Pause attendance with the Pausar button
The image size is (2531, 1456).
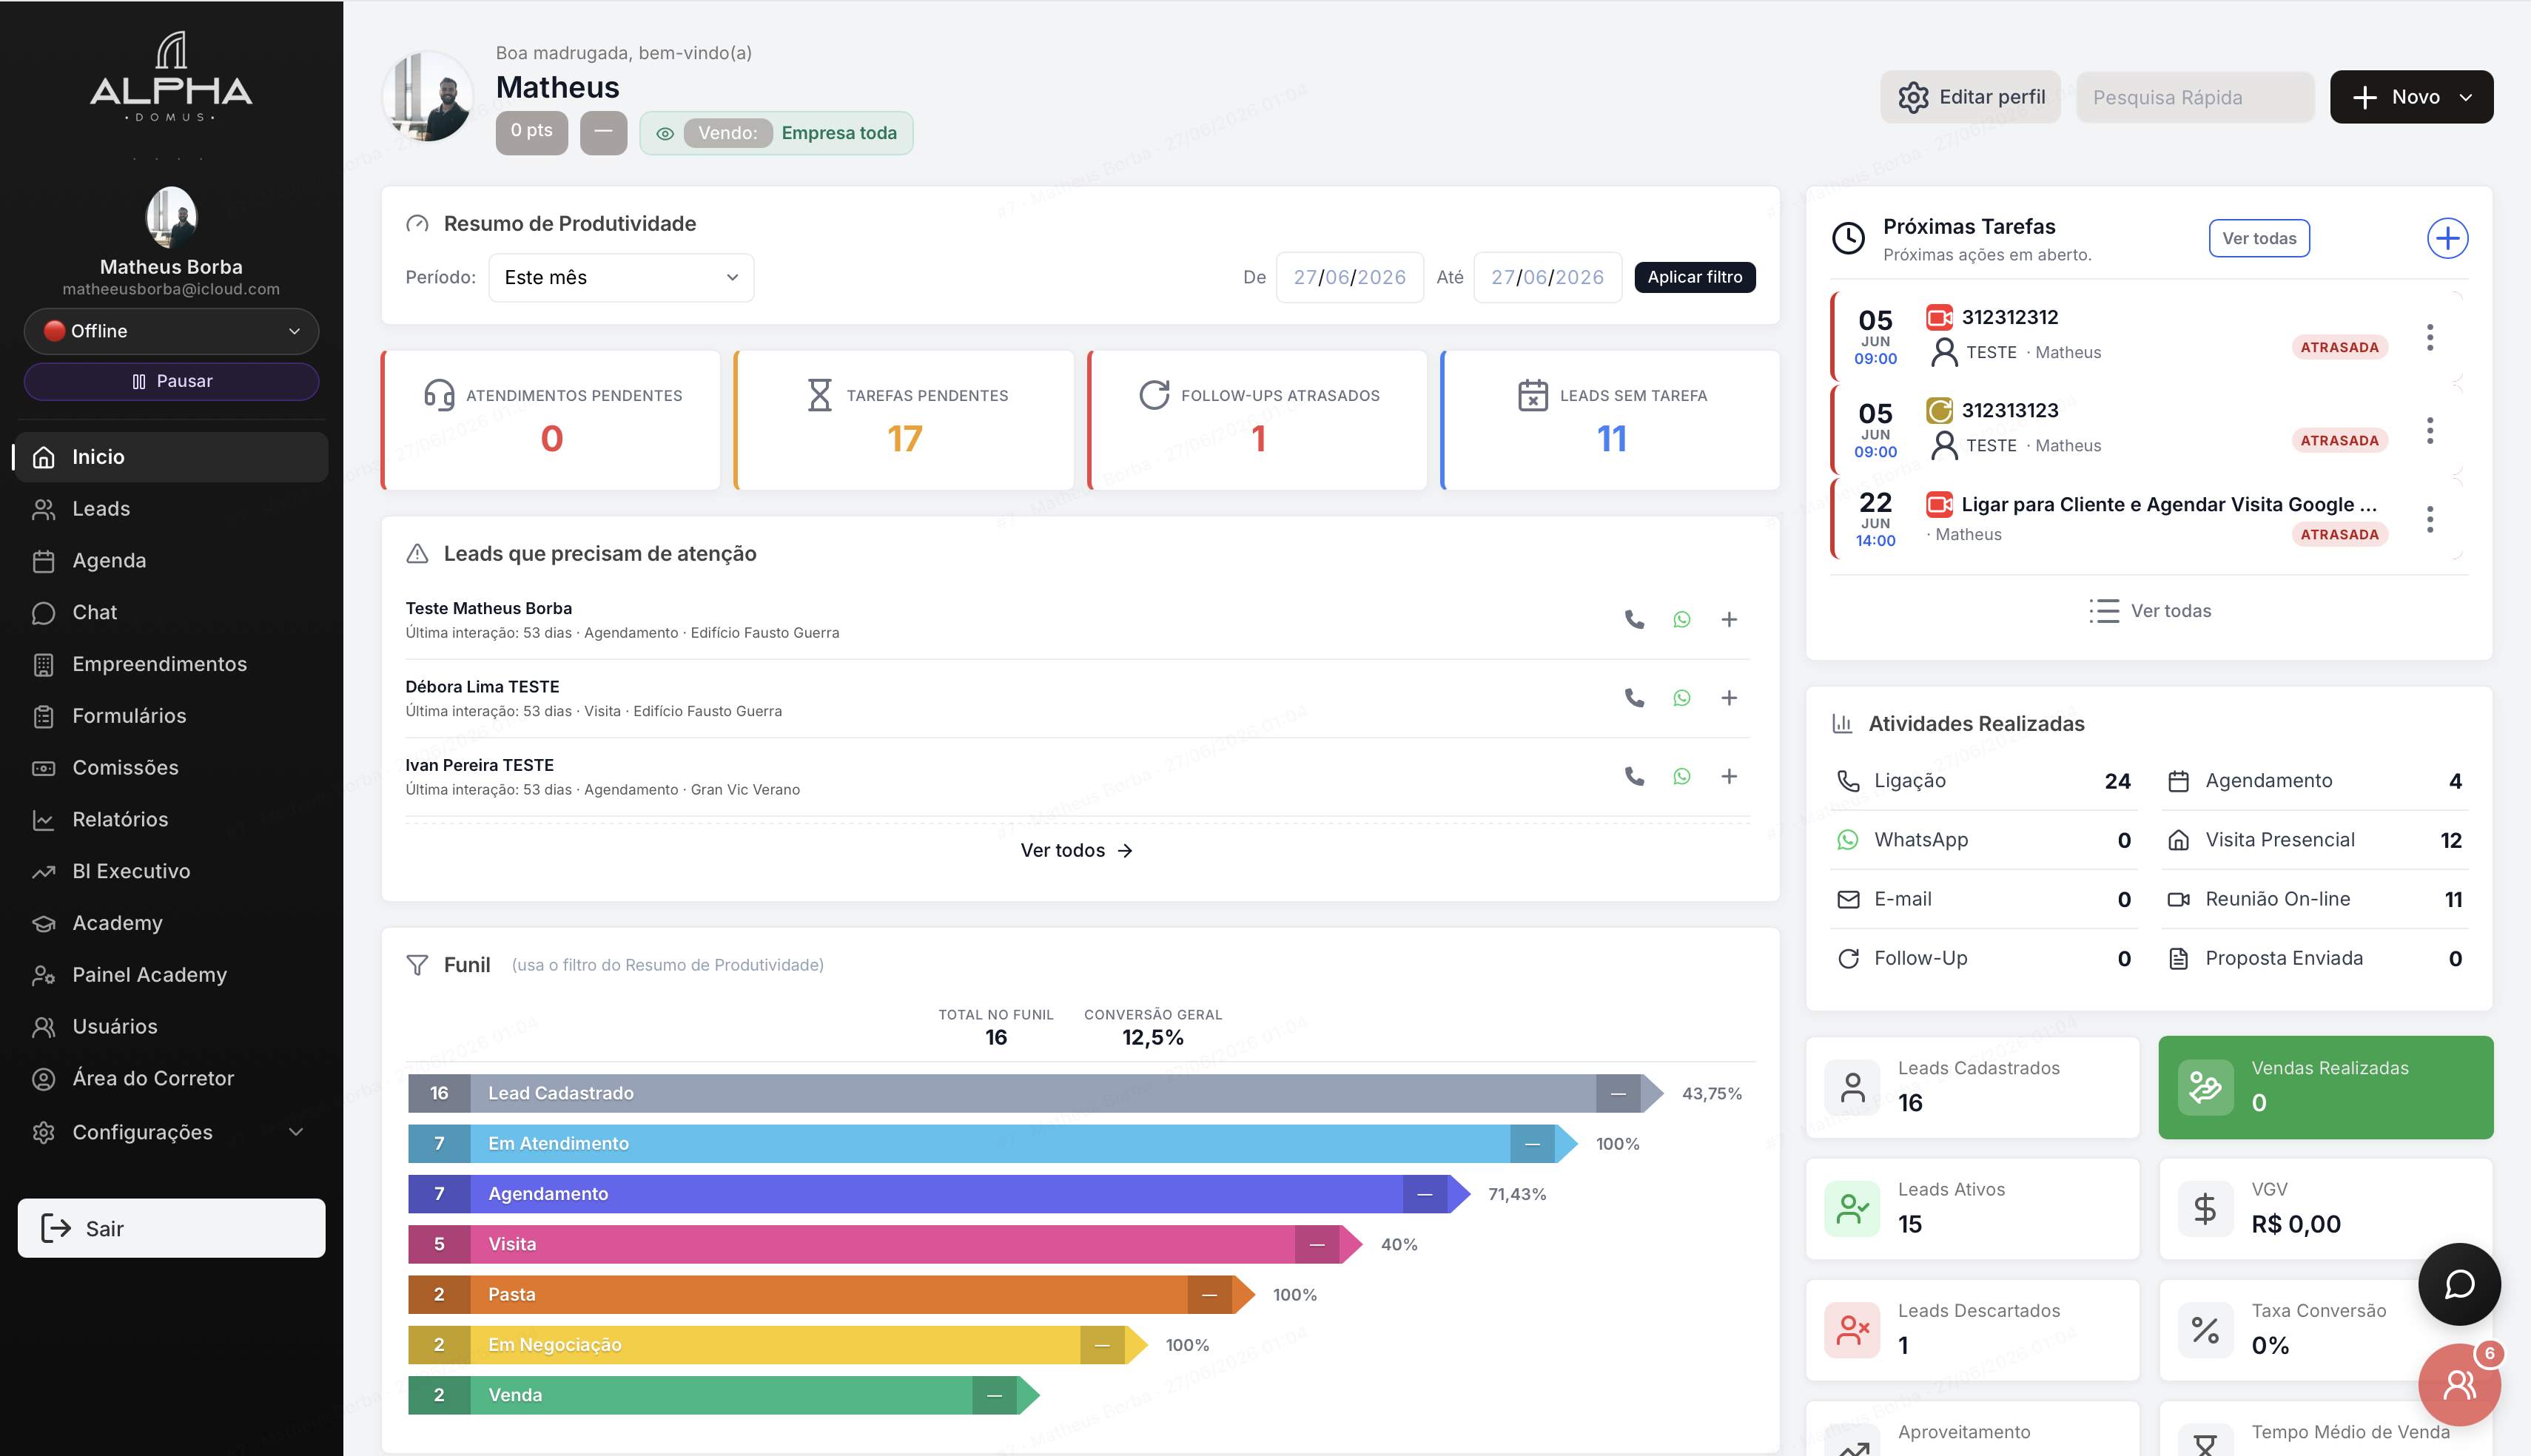(171, 381)
